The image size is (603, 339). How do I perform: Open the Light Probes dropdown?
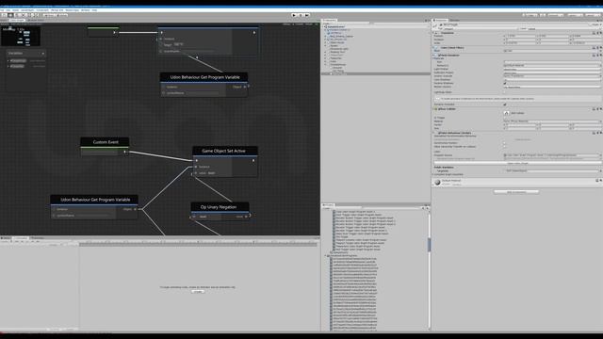click(x=552, y=69)
